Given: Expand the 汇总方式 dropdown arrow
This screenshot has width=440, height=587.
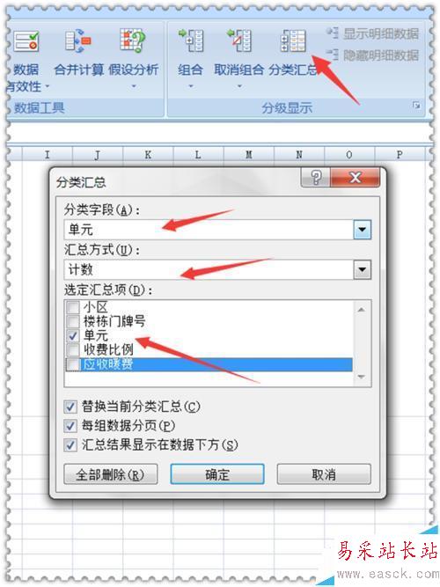Looking at the screenshot, I should pos(362,269).
